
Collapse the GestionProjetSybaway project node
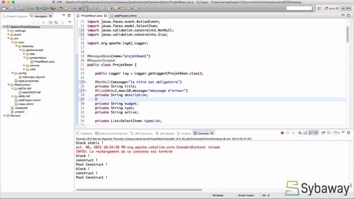4,27
